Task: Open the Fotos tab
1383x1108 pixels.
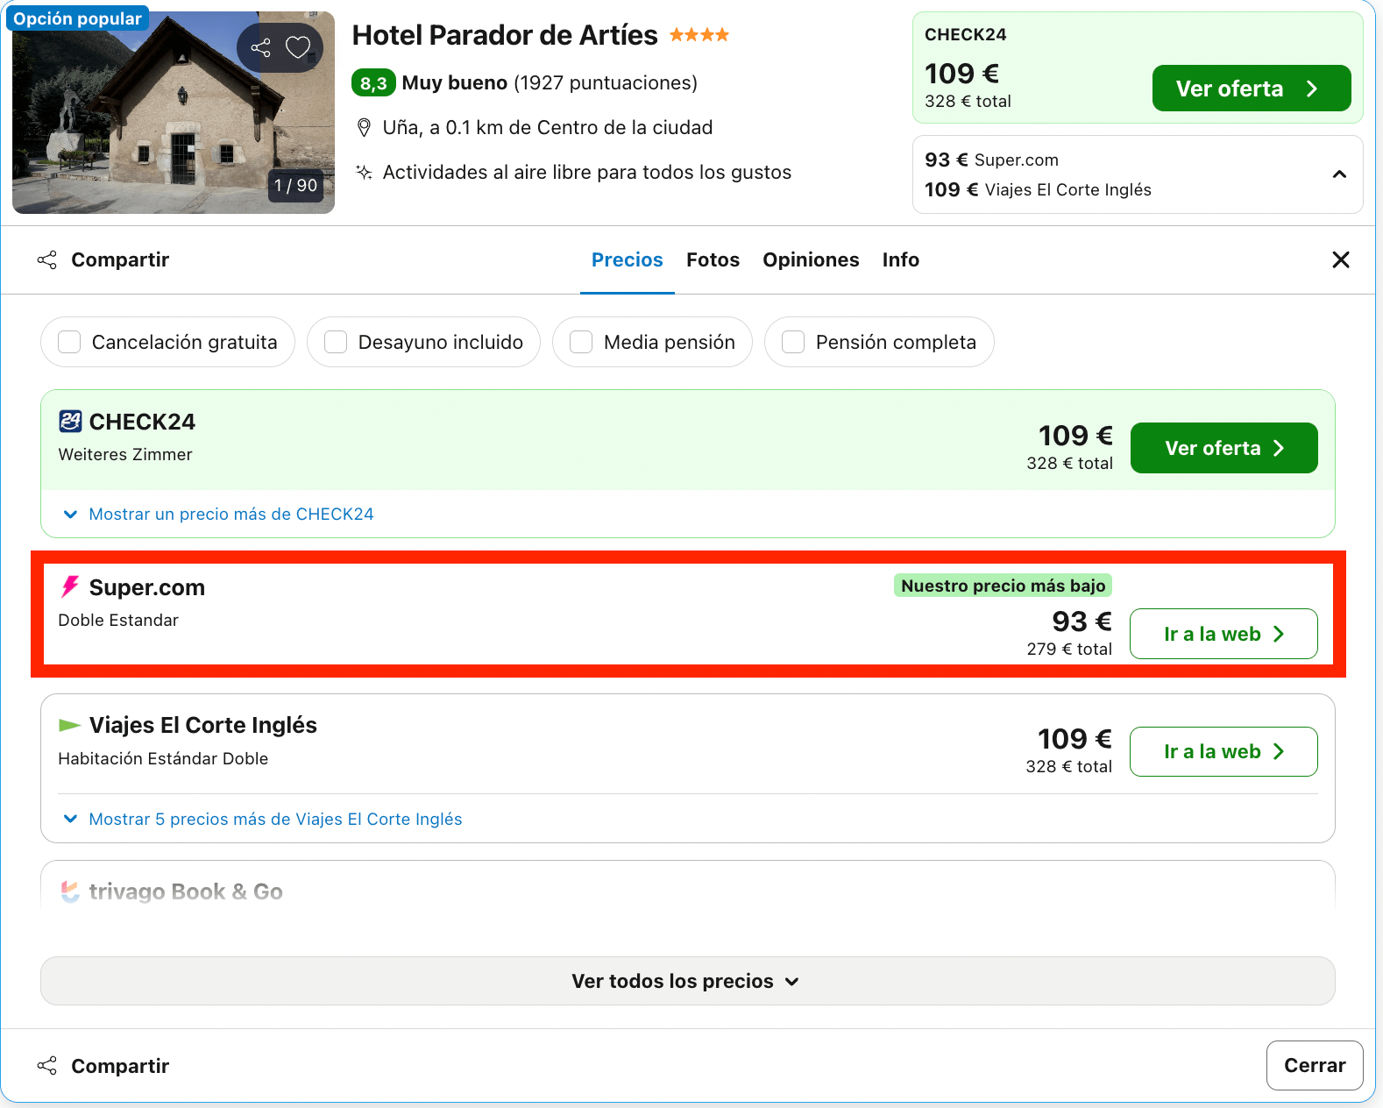Action: 713,259
